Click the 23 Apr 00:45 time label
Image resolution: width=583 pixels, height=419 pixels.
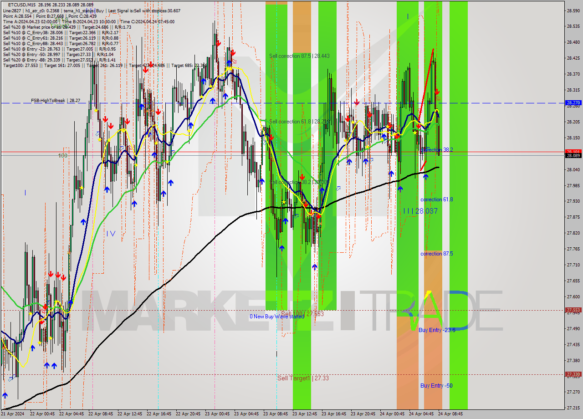pyautogui.click(x=217, y=414)
